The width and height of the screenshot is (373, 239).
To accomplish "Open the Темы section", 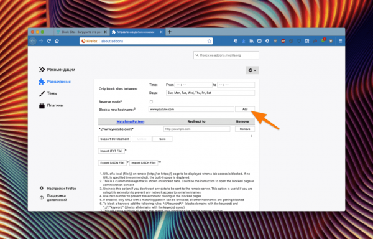I will [x=48, y=93].
